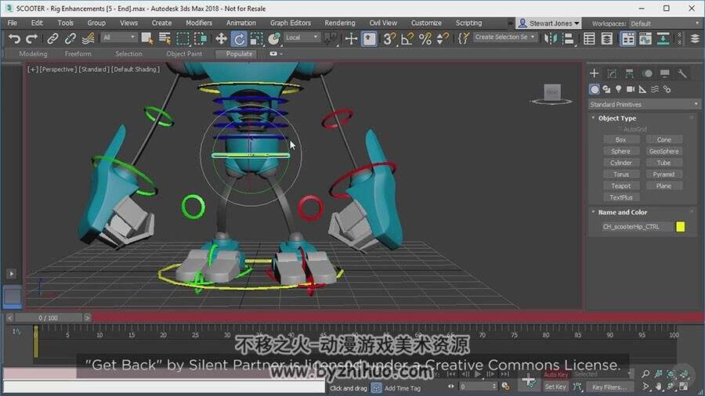Toggle Angle Snap icon

coord(407,39)
